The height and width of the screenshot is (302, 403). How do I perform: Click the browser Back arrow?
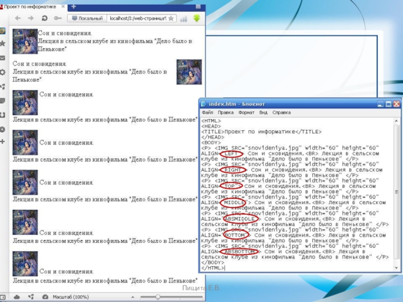pos(18,18)
